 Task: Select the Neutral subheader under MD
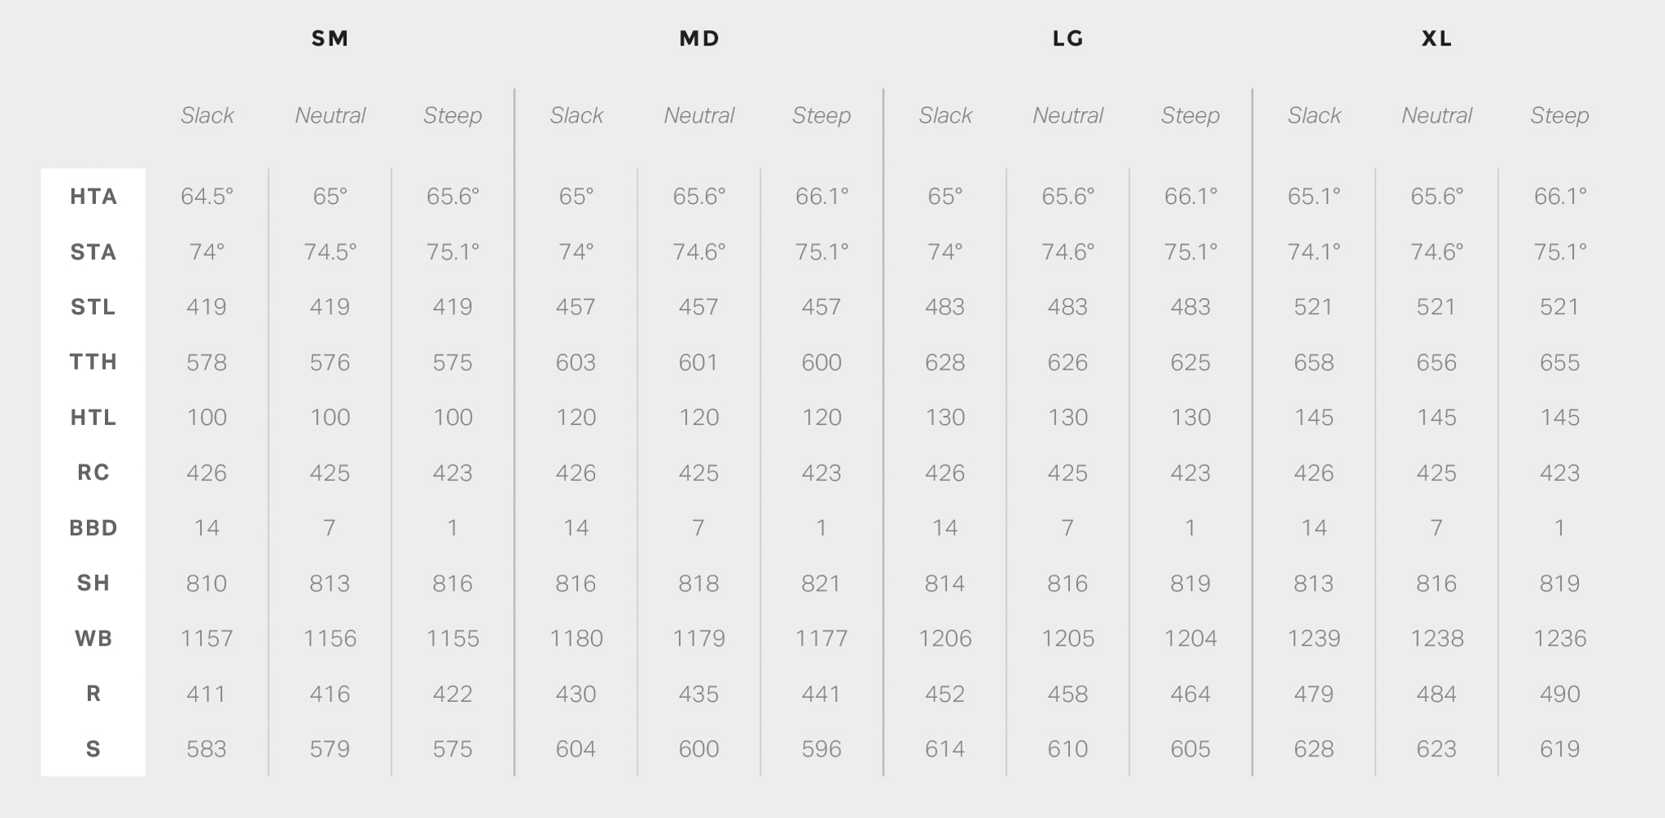[699, 115]
